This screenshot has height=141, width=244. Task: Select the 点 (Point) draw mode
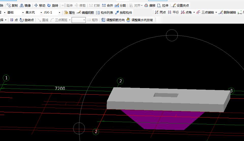tap(14, 20)
